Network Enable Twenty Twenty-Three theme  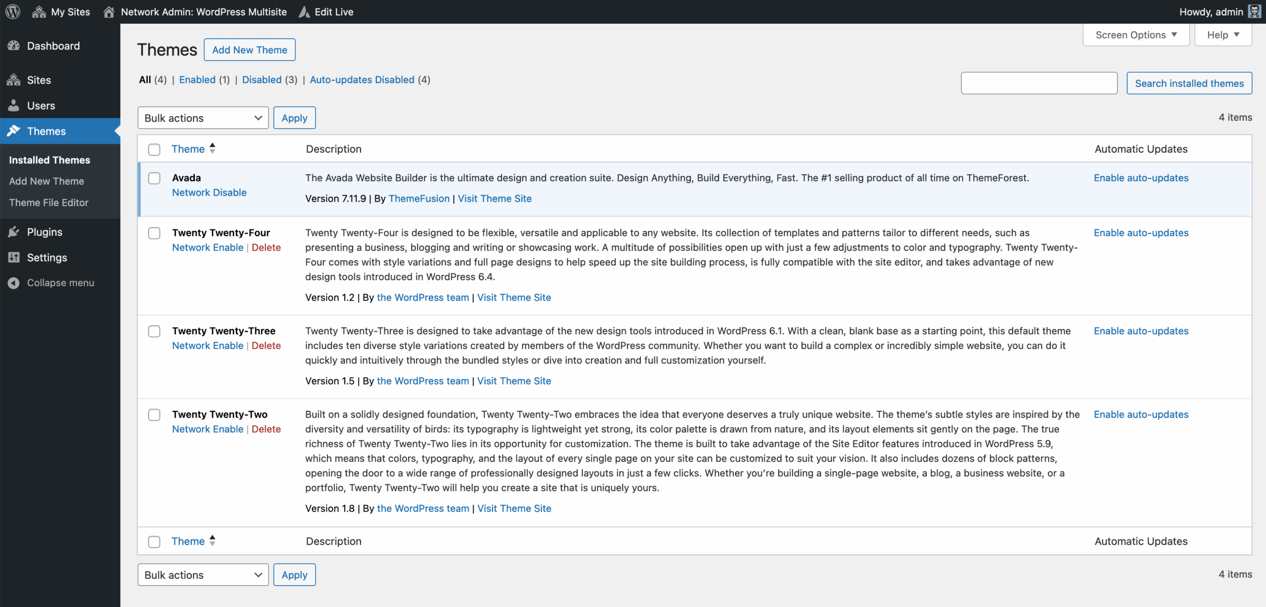pos(208,346)
